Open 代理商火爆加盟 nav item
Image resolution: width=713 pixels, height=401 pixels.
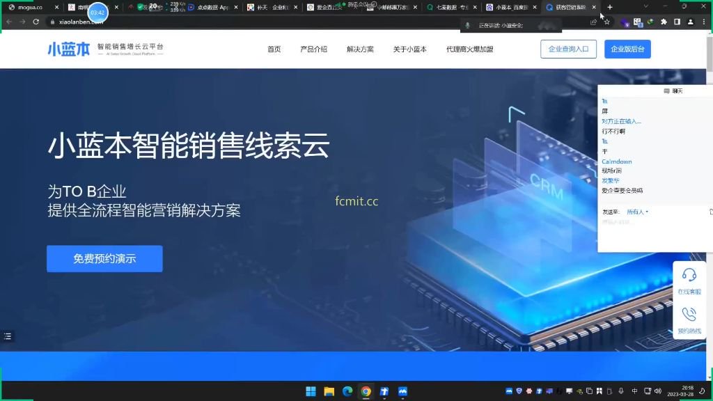(470, 49)
